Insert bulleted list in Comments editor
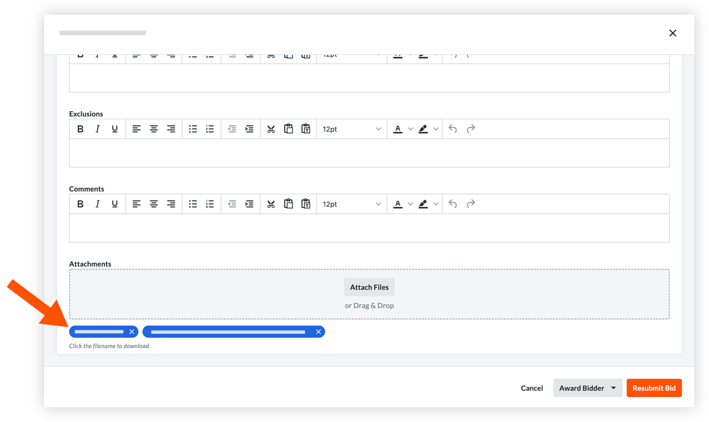The image size is (709, 422). pos(193,204)
